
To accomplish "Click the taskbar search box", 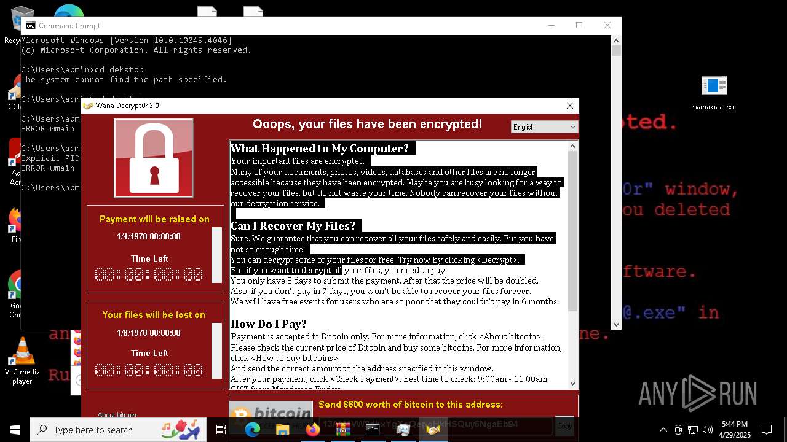I will coord(118,430).
